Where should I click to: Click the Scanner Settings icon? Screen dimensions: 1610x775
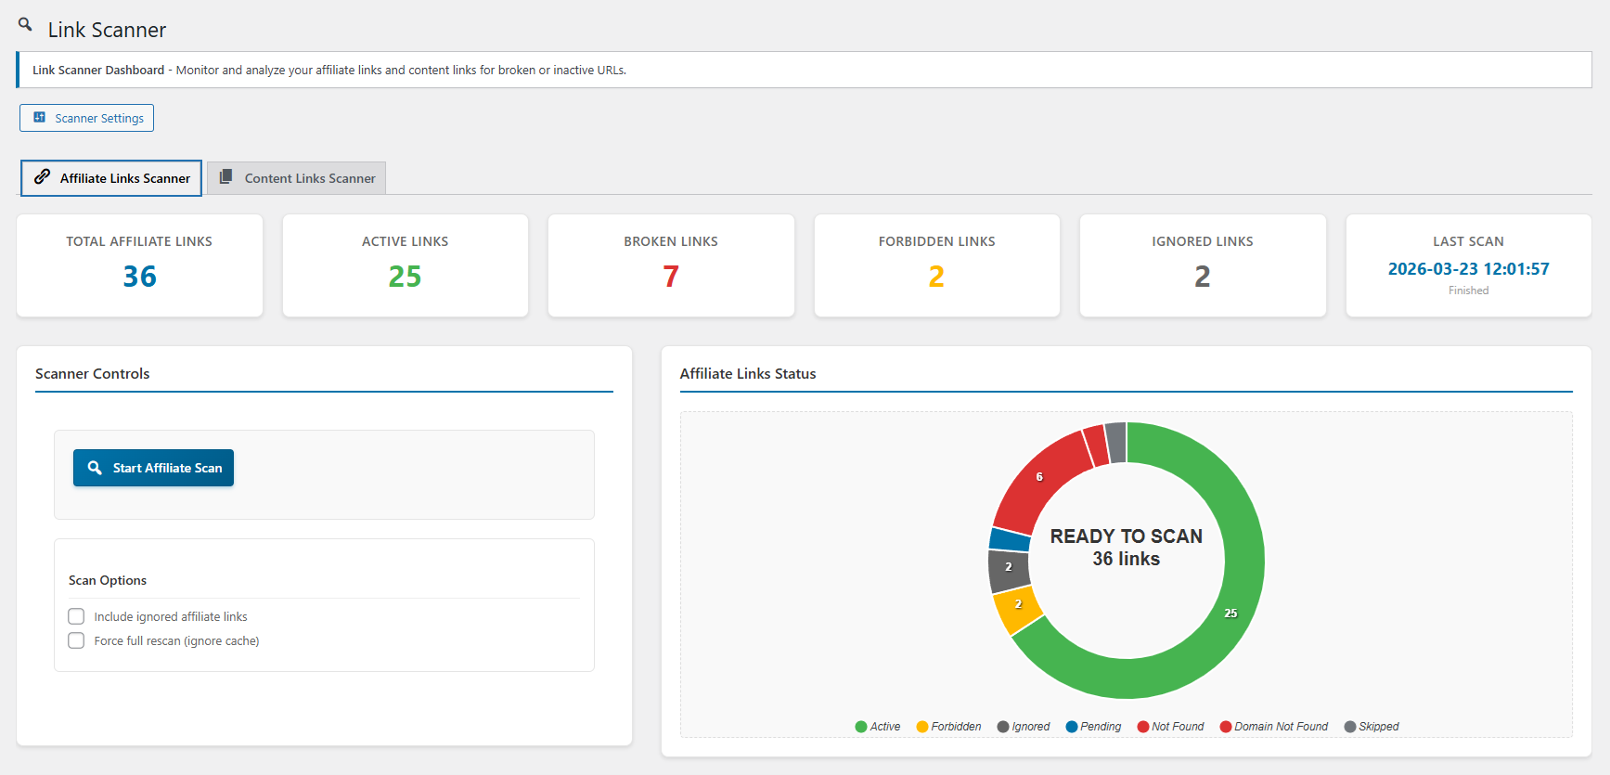pyautogui.click(x=40, y=118)
